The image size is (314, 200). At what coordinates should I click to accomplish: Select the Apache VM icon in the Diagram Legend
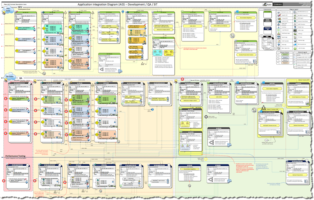click(279, 15)
